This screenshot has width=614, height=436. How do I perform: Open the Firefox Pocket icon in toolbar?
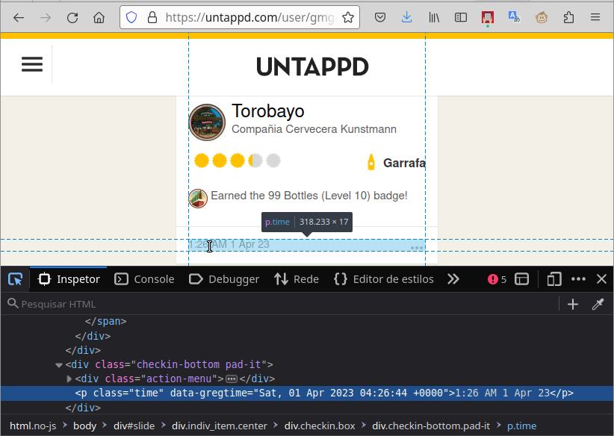[x=379, y=17]
